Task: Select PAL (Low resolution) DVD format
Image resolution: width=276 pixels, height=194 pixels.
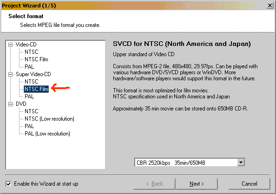Action: click(47, 134)
